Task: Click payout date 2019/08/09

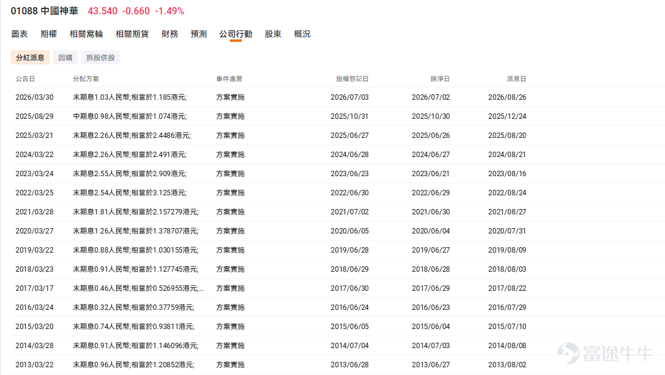Action: pos(507,250)
